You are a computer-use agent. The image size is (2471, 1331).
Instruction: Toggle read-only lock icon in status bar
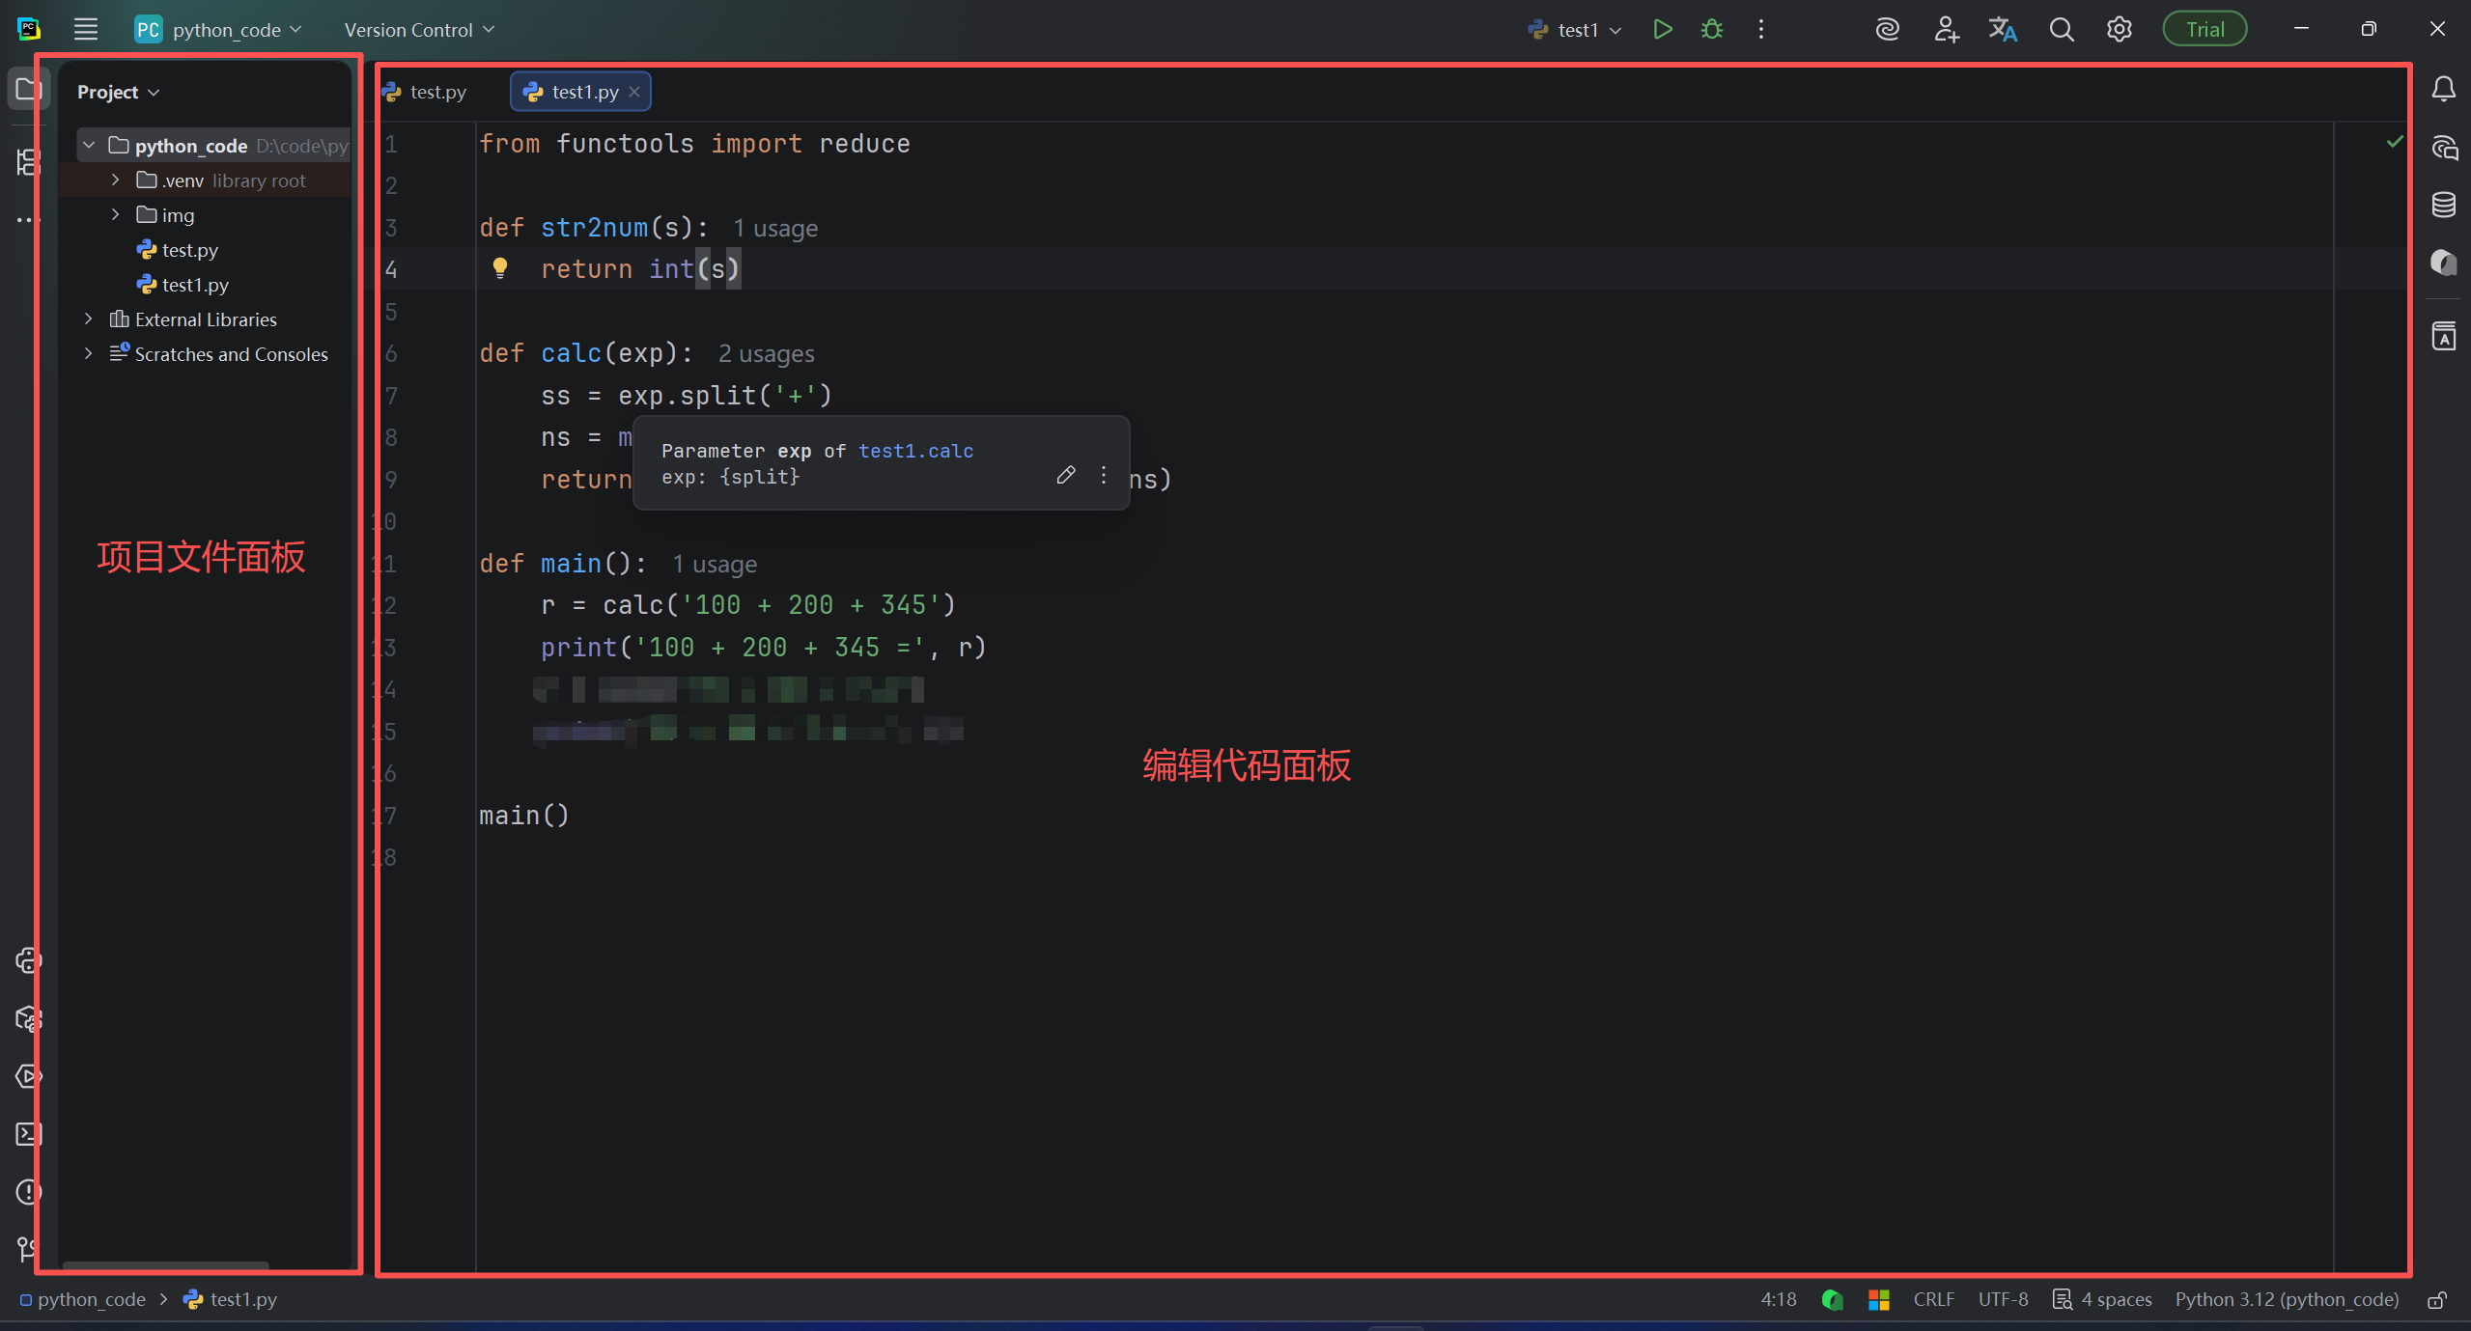pos(2436,1300)
